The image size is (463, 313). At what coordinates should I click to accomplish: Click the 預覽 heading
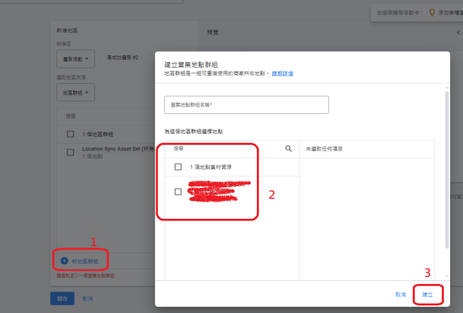coord(212,33)
